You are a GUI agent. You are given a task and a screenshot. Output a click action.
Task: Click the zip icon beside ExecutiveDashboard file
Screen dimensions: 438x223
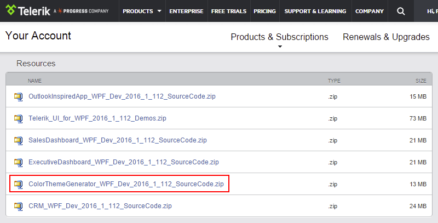pyautogui.click(x=19, y=162)
